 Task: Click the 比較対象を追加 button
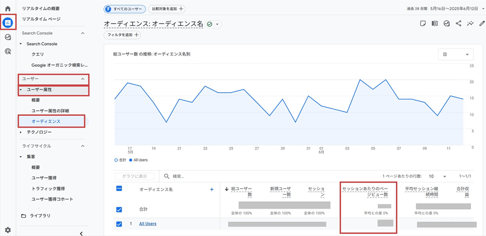coord(167,9)
